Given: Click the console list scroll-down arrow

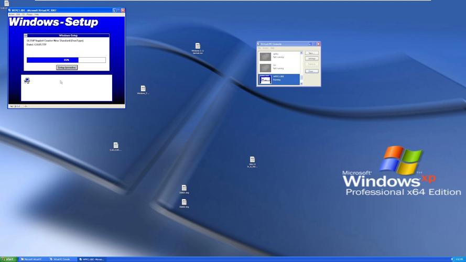Looking at the screenshot, I should (301, 83).
